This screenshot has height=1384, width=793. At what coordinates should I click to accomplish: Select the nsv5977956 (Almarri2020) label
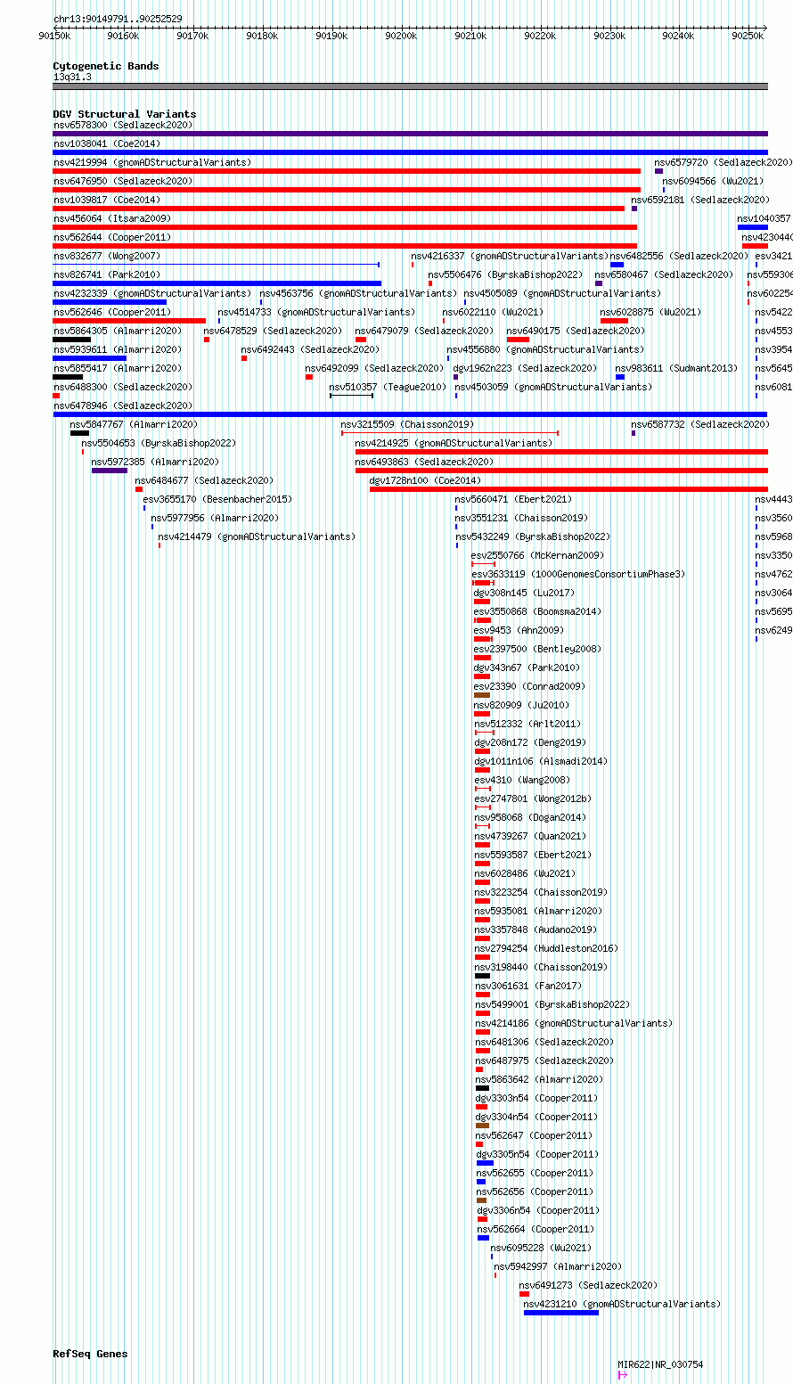coord(215,518)
